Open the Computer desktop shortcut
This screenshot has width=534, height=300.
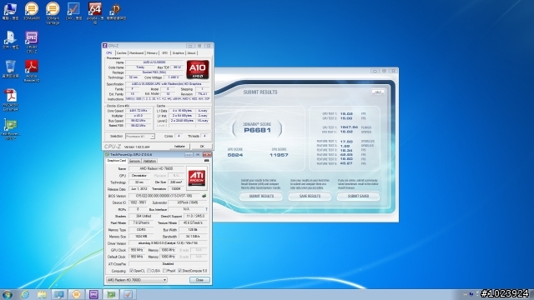tap(10, 11)
